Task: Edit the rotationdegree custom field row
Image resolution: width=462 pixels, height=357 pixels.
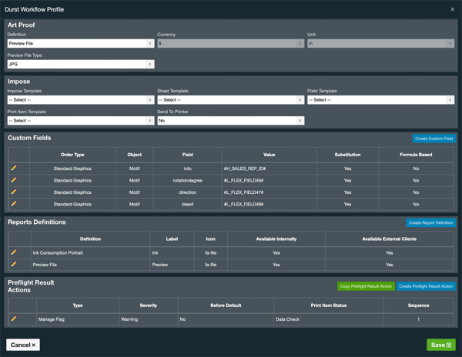Action: point(14,180)
